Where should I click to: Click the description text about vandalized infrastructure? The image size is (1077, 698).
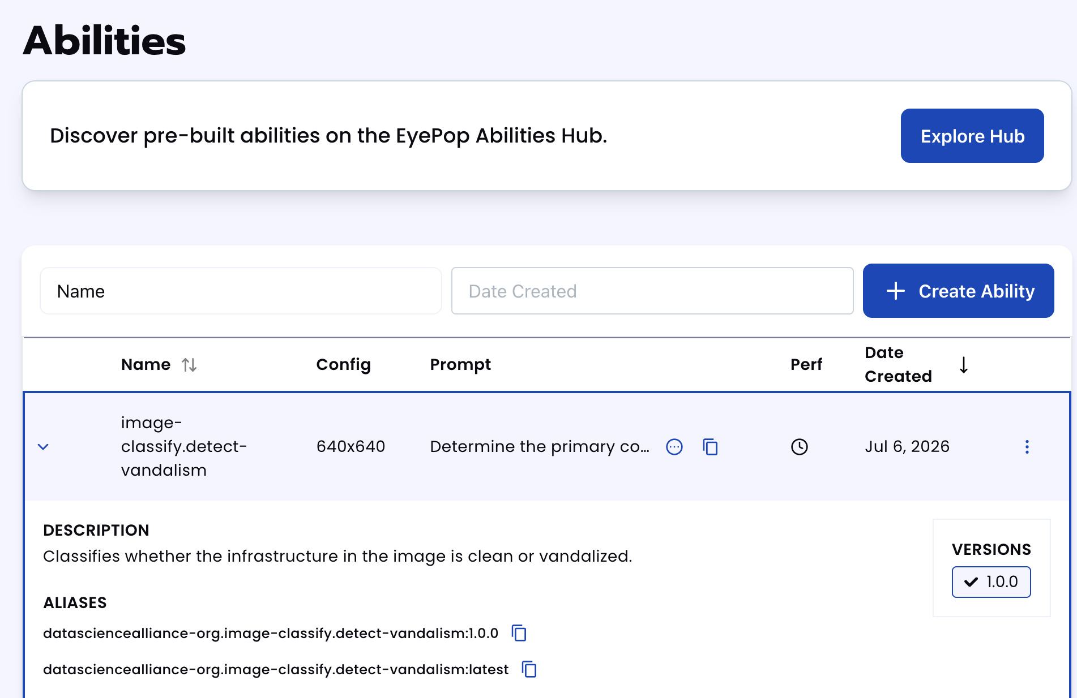coord(337,556)
